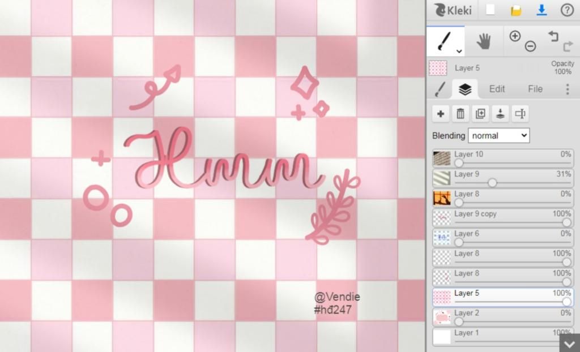Screen dimensions: 580x352
Task: Click the Layer 10 thumbnail image
Action: (442, 158)
